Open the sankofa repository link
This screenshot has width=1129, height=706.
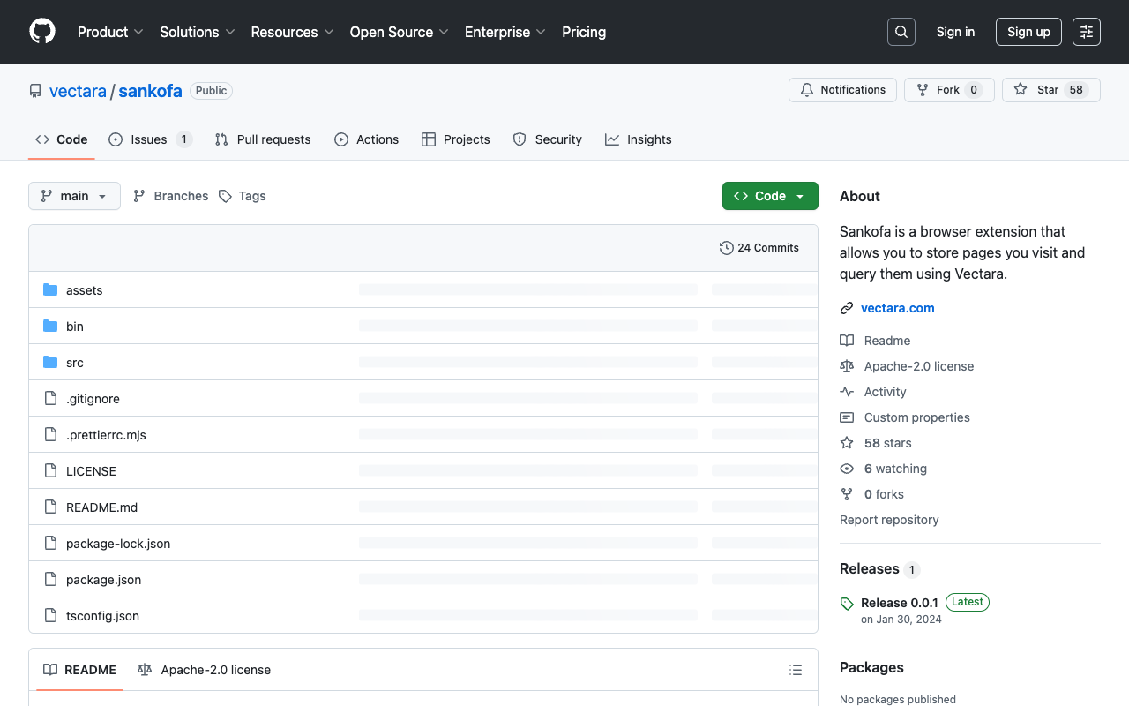(x=150, y=91)
